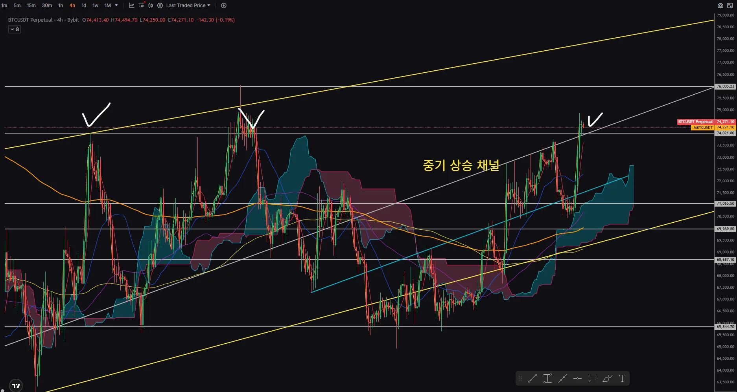Select the brush drawing tool
This screenshot has width=737, height=392.
[607, 379]
